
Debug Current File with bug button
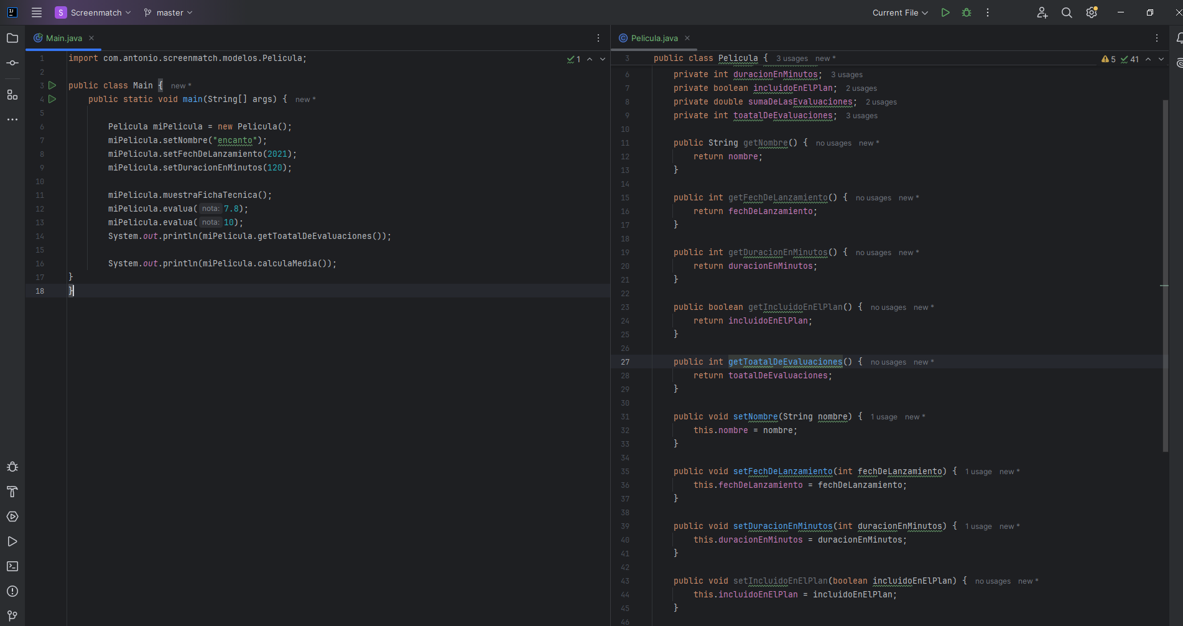pyautogui.click(x=967, y=12)
